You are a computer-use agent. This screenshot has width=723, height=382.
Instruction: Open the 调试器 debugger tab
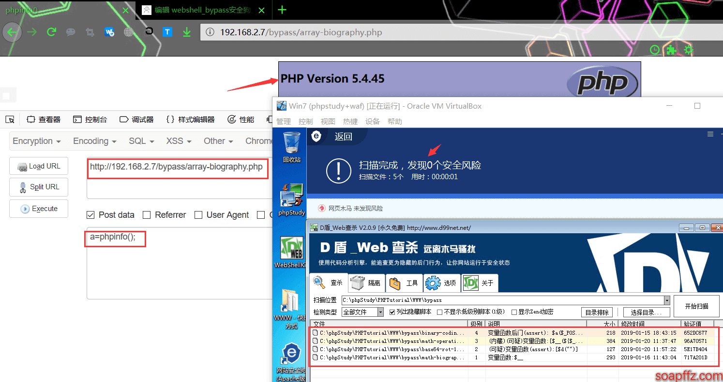[x=136, y=119]
